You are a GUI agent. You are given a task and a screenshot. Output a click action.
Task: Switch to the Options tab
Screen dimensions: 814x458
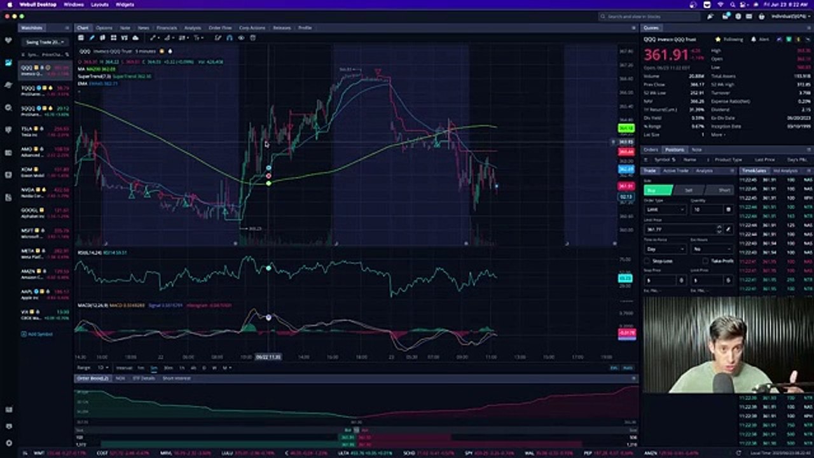click(x=104, y=28)
